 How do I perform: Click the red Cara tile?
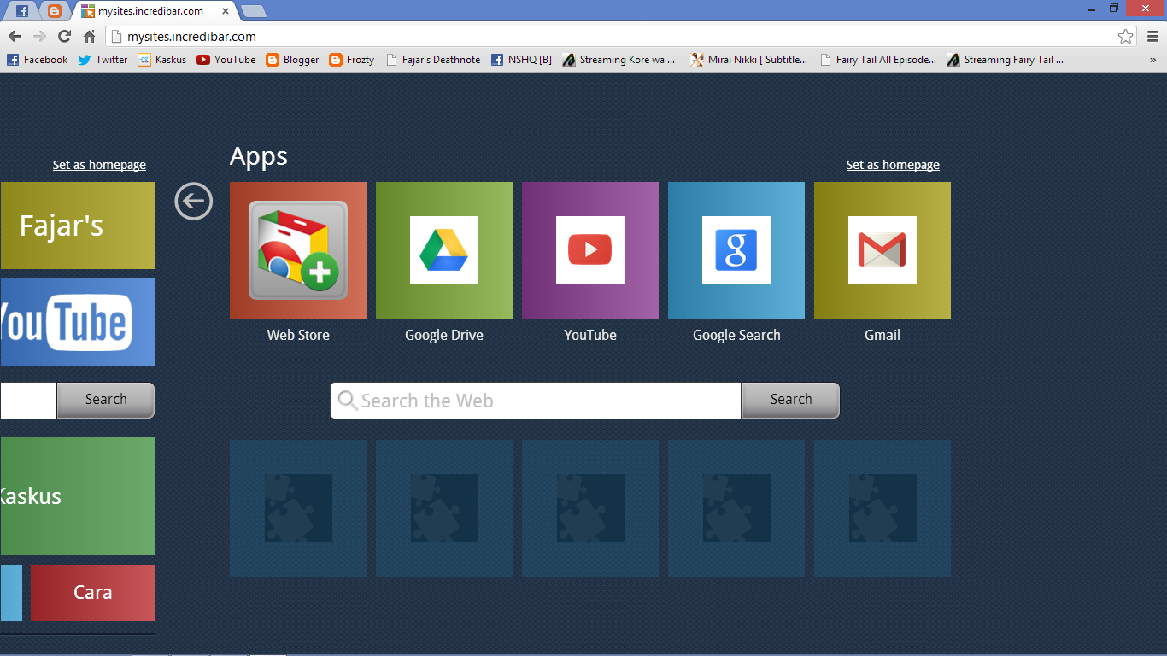[x=92, y=593]
